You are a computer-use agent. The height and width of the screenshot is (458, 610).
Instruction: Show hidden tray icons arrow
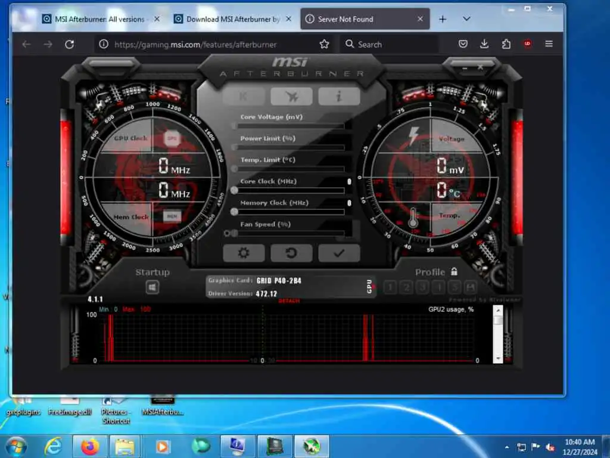click(x=506, y=447)
